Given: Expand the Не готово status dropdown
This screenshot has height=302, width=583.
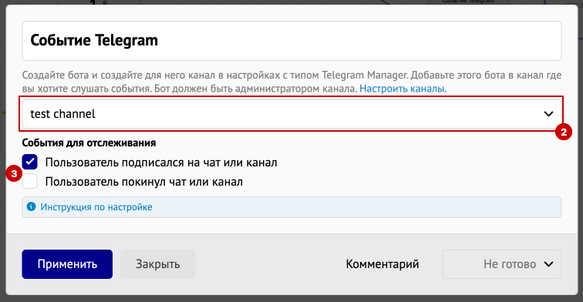Looking at the screenshot, I should [x=501, y=264].
